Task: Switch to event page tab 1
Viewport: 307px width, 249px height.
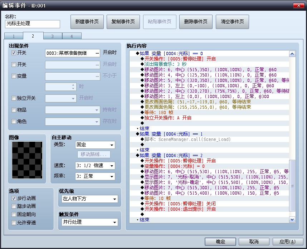Action: click(14, 36)
